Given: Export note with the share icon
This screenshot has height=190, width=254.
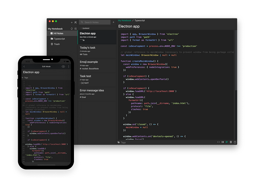Looking at the screenshot, I should 235,142.
